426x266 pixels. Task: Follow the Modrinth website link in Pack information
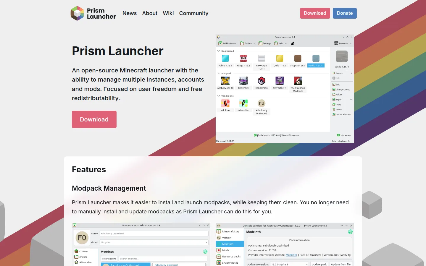(291, 255)
